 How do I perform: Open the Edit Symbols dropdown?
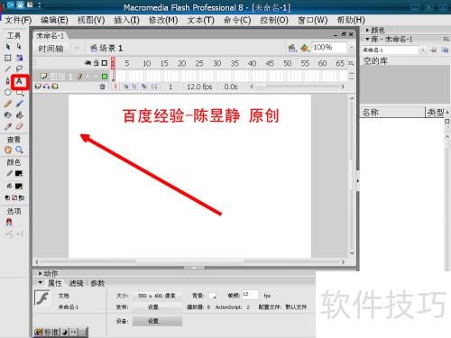click(x=305, y=48)
